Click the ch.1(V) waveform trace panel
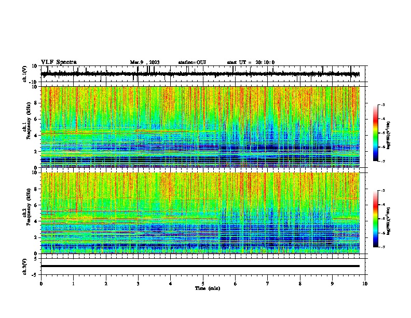The width and height of the screenshot is (411, 318). (204, 74)
